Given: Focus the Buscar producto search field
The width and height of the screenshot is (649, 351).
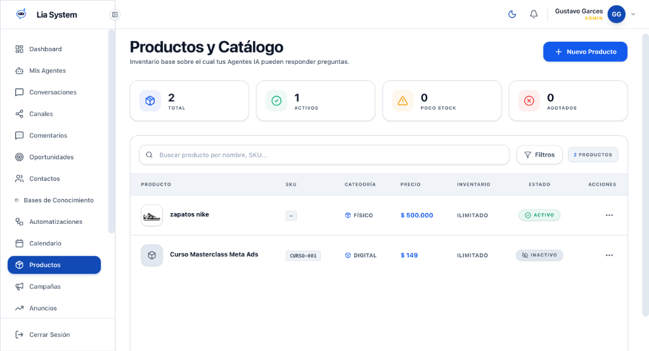Looking at the screenshot, I should pyautogui.click(x=324, y=155).
